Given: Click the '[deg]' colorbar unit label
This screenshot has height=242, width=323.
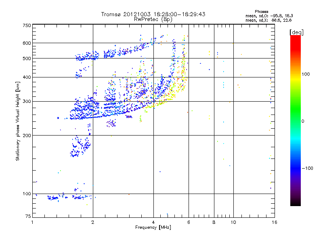Looking at the screenshot, I should tap(296, 32).
